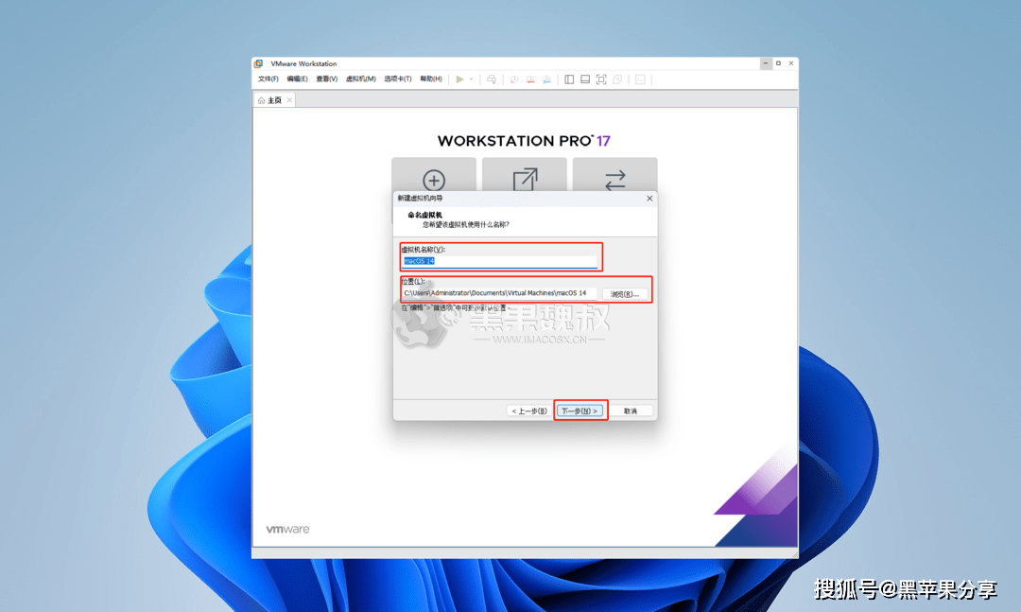Expand the power options dropdown arrow
This screenshot has width=1021, height=612.
(472, 79)
